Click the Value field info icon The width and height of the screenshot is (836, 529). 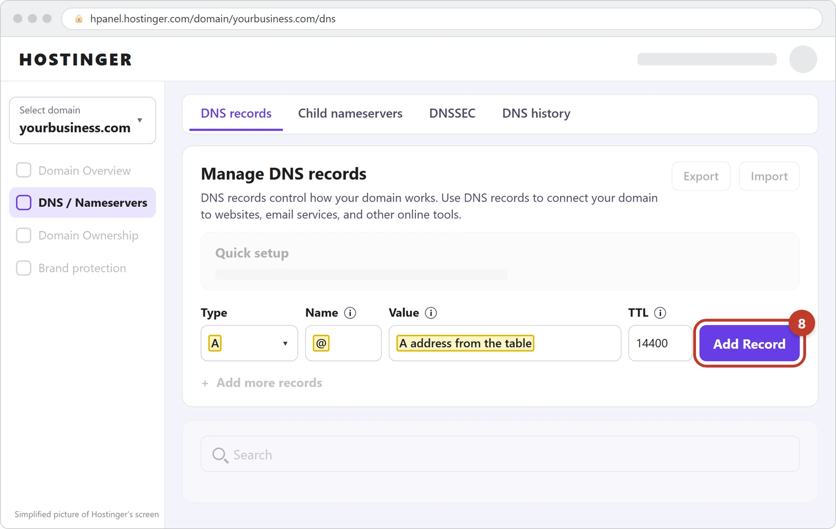click(431, 313)
